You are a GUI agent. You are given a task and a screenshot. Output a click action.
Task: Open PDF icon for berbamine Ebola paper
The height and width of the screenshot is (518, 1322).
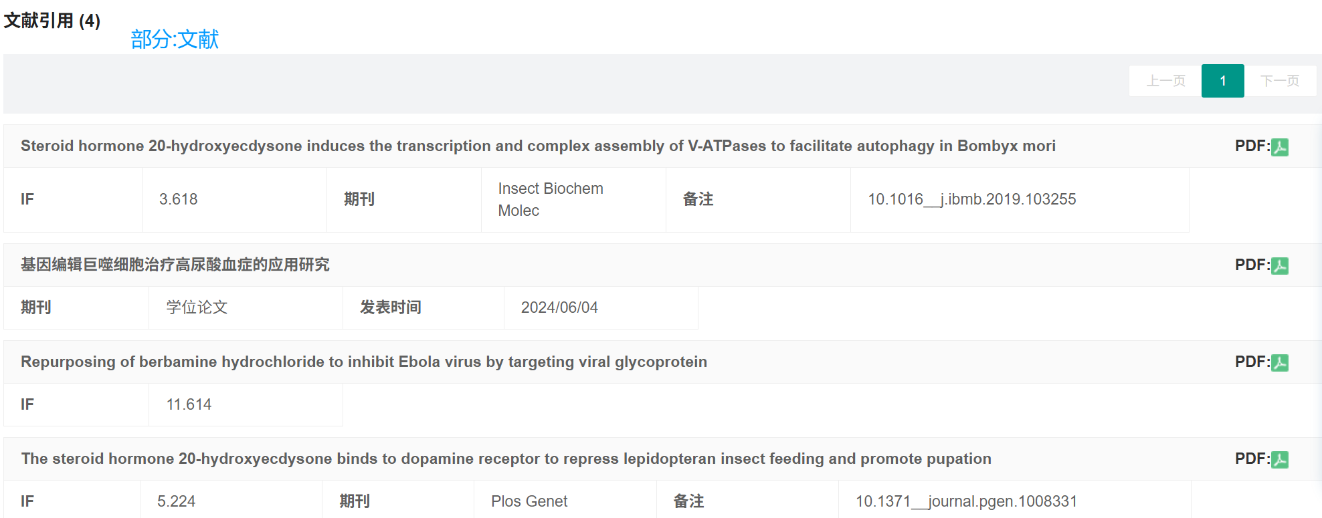coord(1279,363)
